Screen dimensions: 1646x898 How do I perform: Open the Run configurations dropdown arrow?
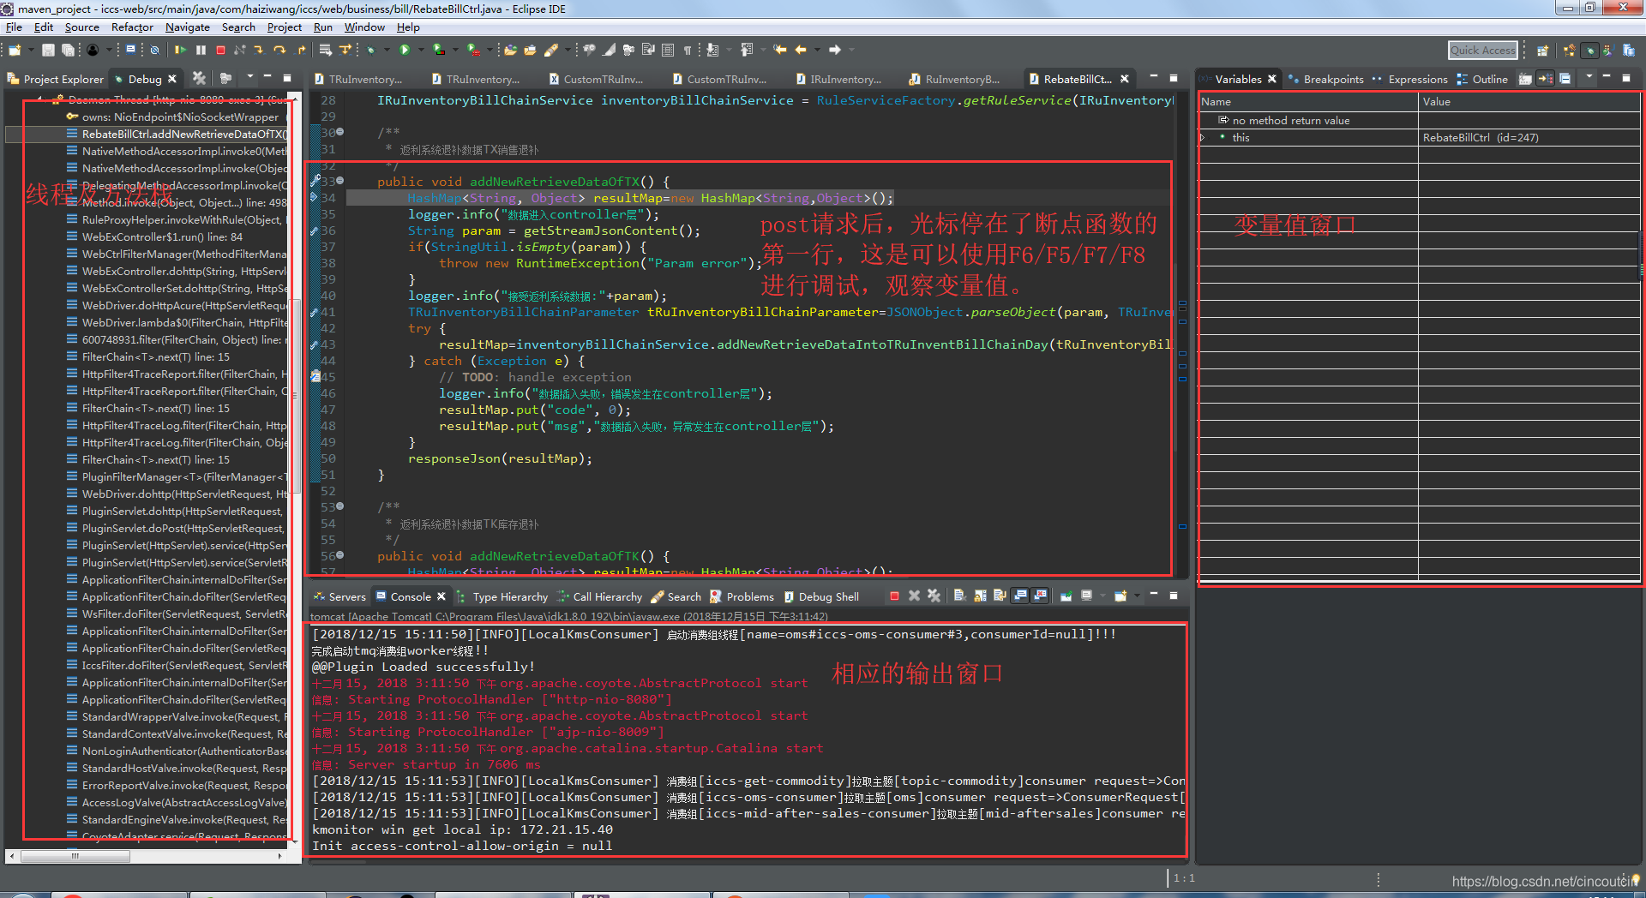click(420, 50)
